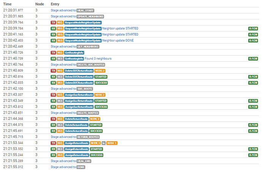Click 'Stage advanced to' text in 21:21:45.715 row
Viewport: 262px width, 172px height.
click(x=63, y=137)
